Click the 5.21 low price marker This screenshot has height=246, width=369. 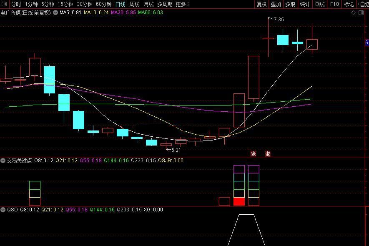176,150
